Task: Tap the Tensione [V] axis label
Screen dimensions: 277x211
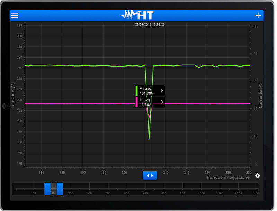Action: [13, 95]
